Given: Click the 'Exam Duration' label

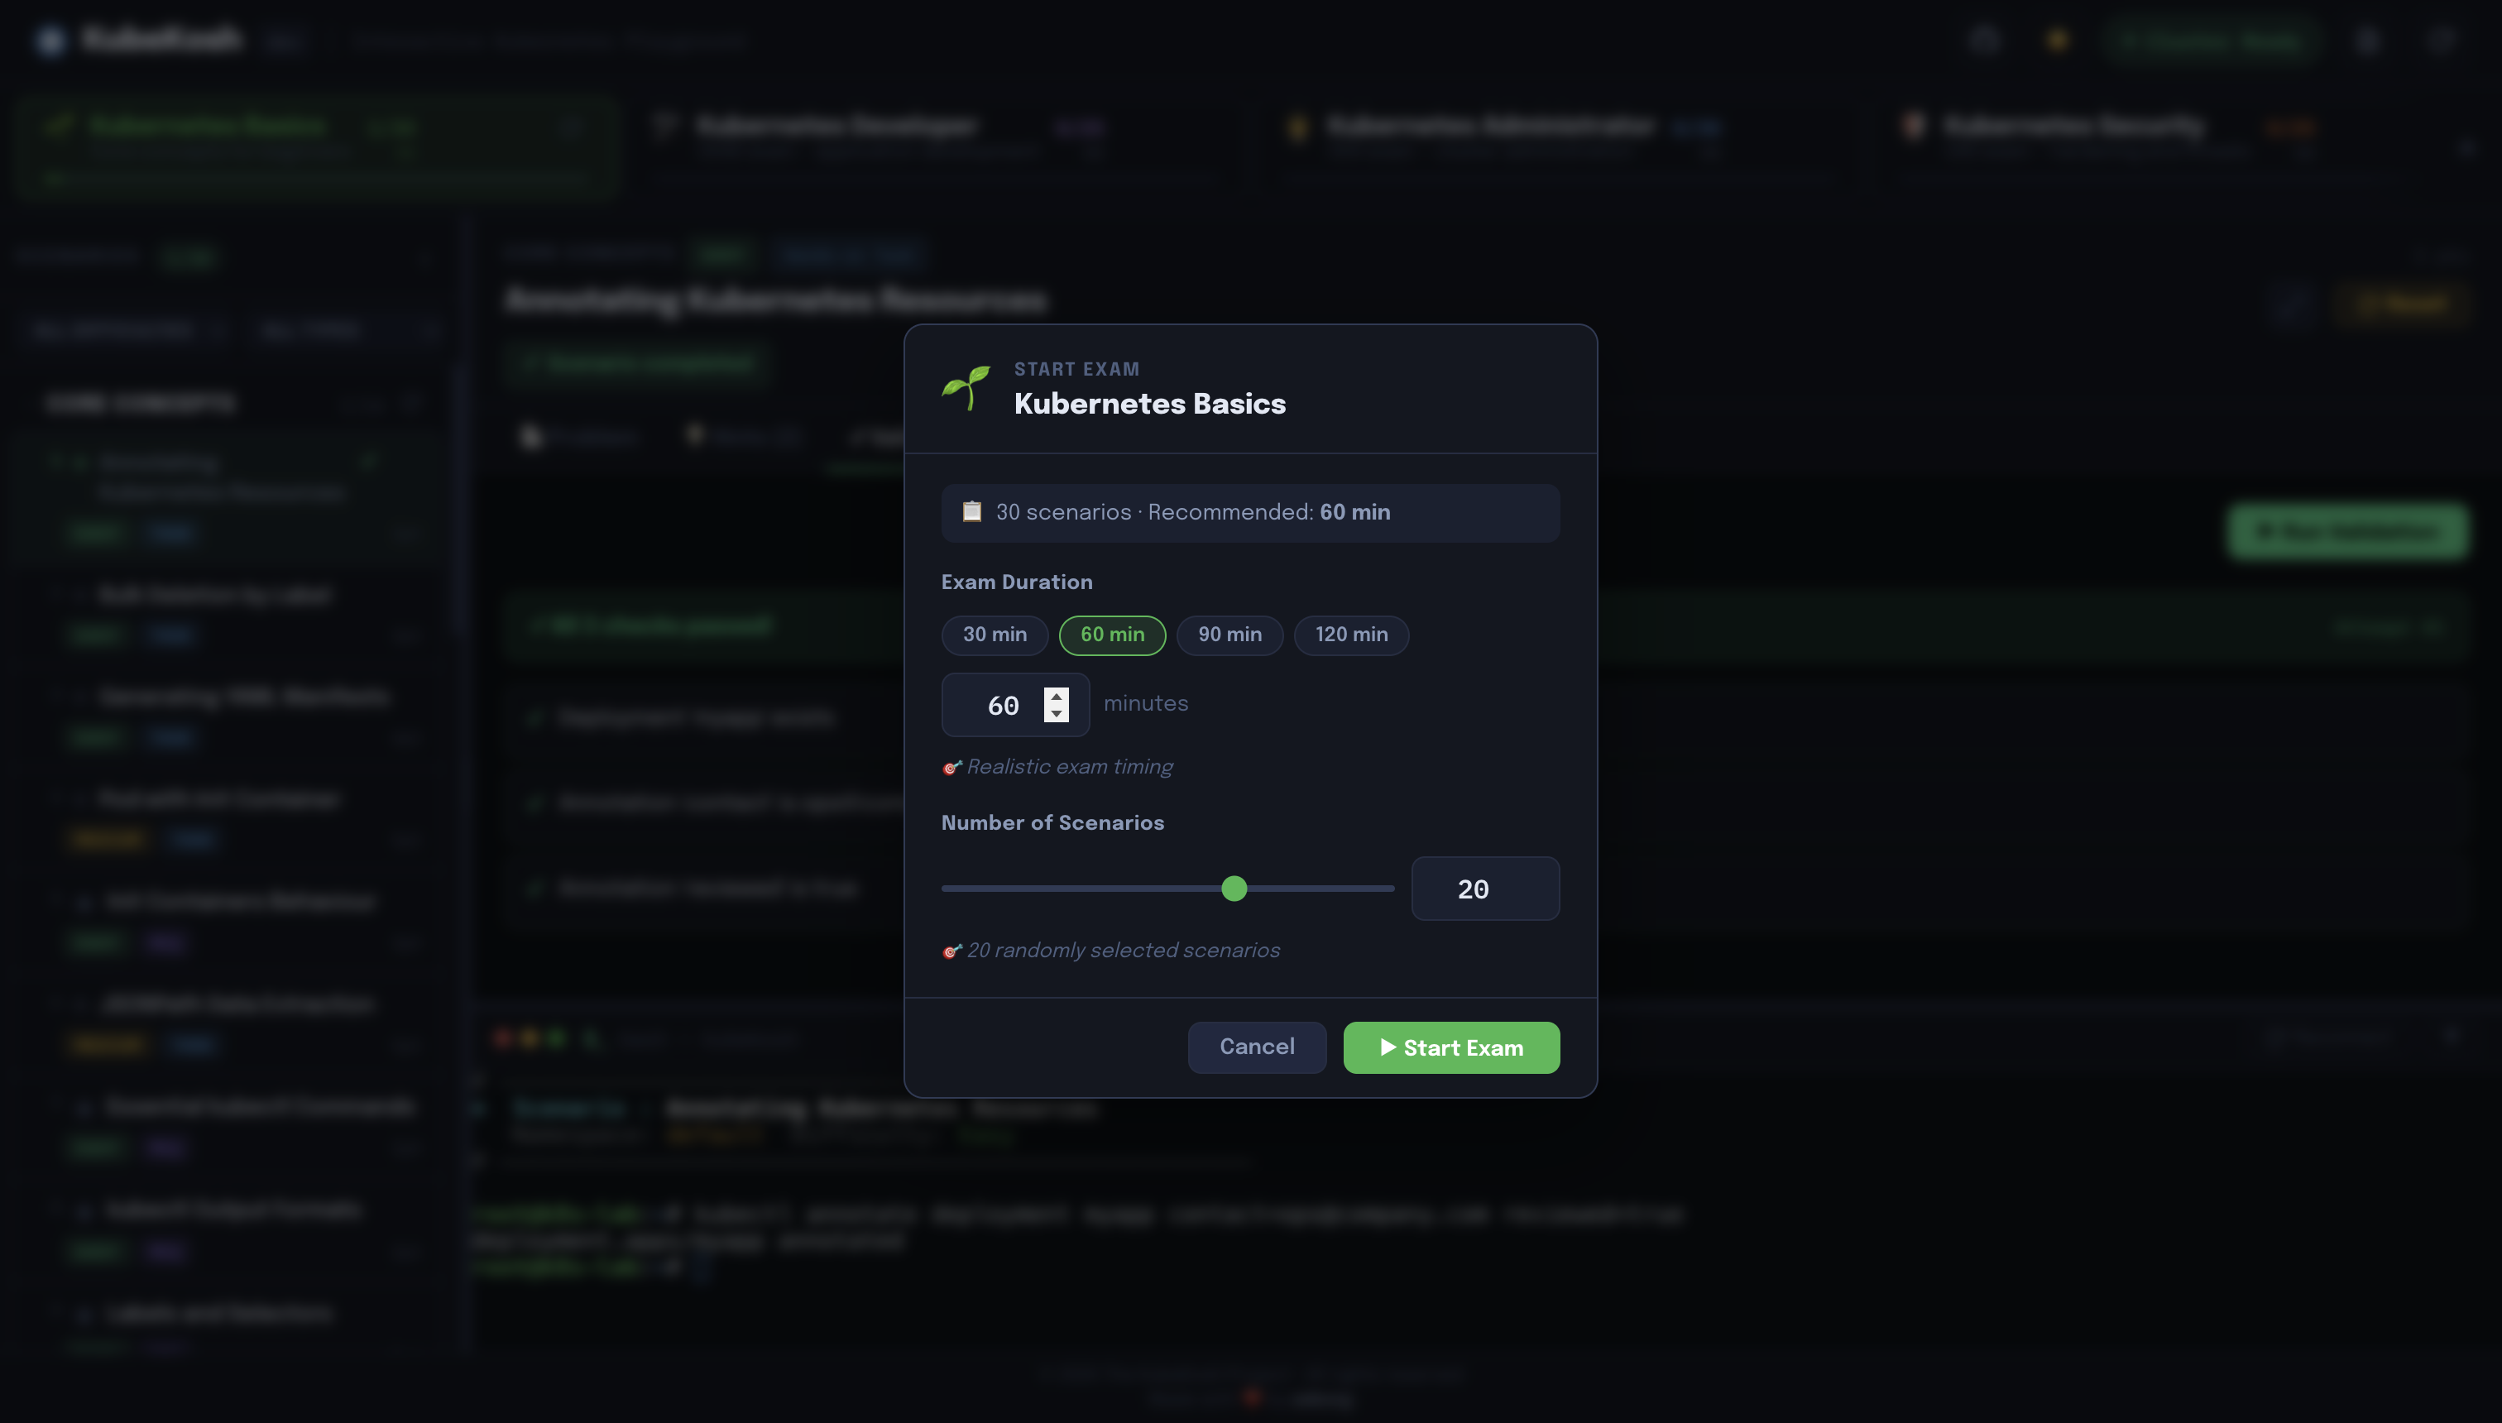Looking at the screenshot, I should click(1016, 582).
